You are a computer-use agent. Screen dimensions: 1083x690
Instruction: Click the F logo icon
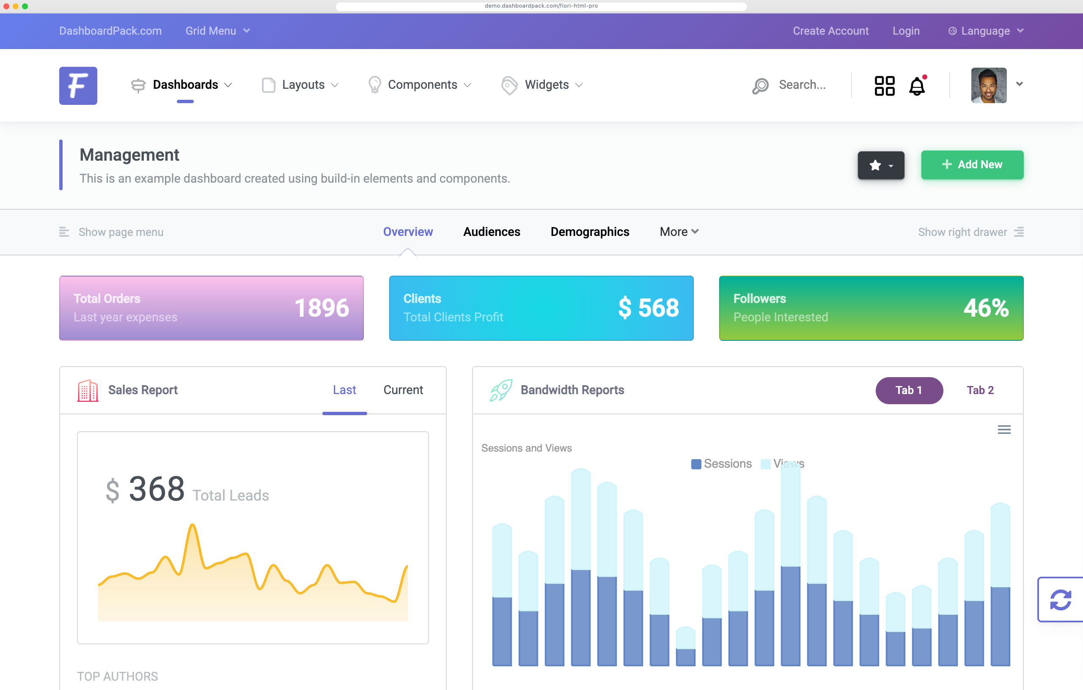(x=78, y=85)
